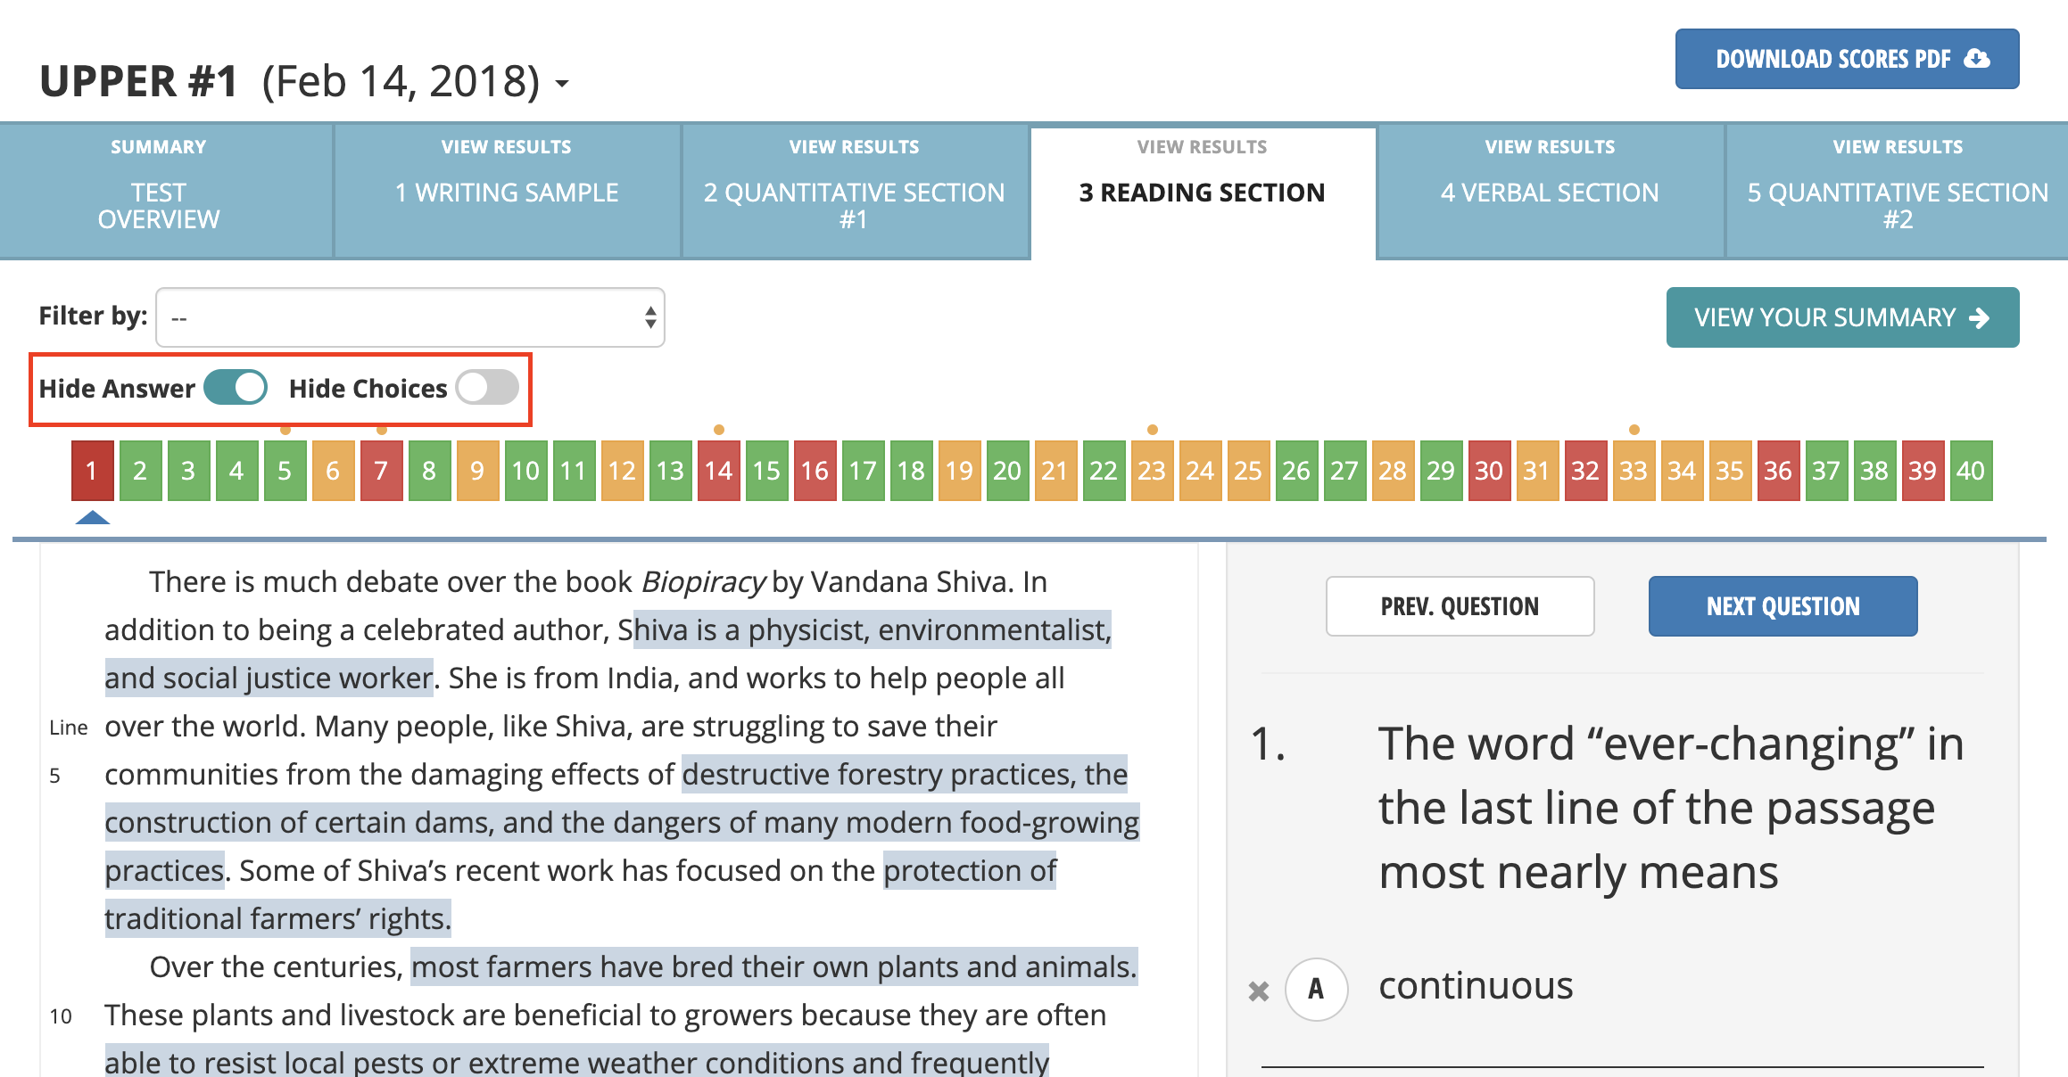
Task: Open orange question 23 box
Action: tap(1152, 471)
